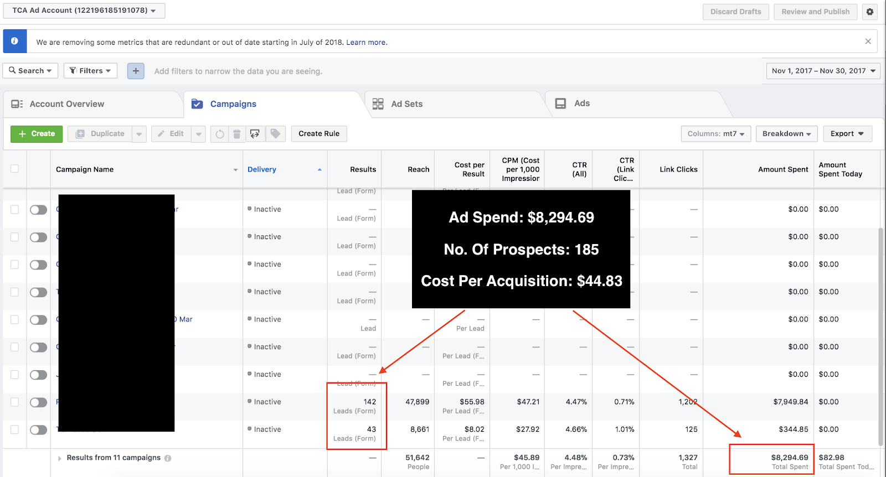Click the CTR (All) column header
The height and width of the screenshot is (477, 886).
[x=569, y=169]
